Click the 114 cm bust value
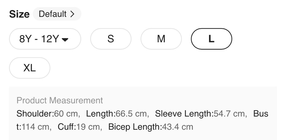This screenshot has height=140, width=286. tap(35, 127)
